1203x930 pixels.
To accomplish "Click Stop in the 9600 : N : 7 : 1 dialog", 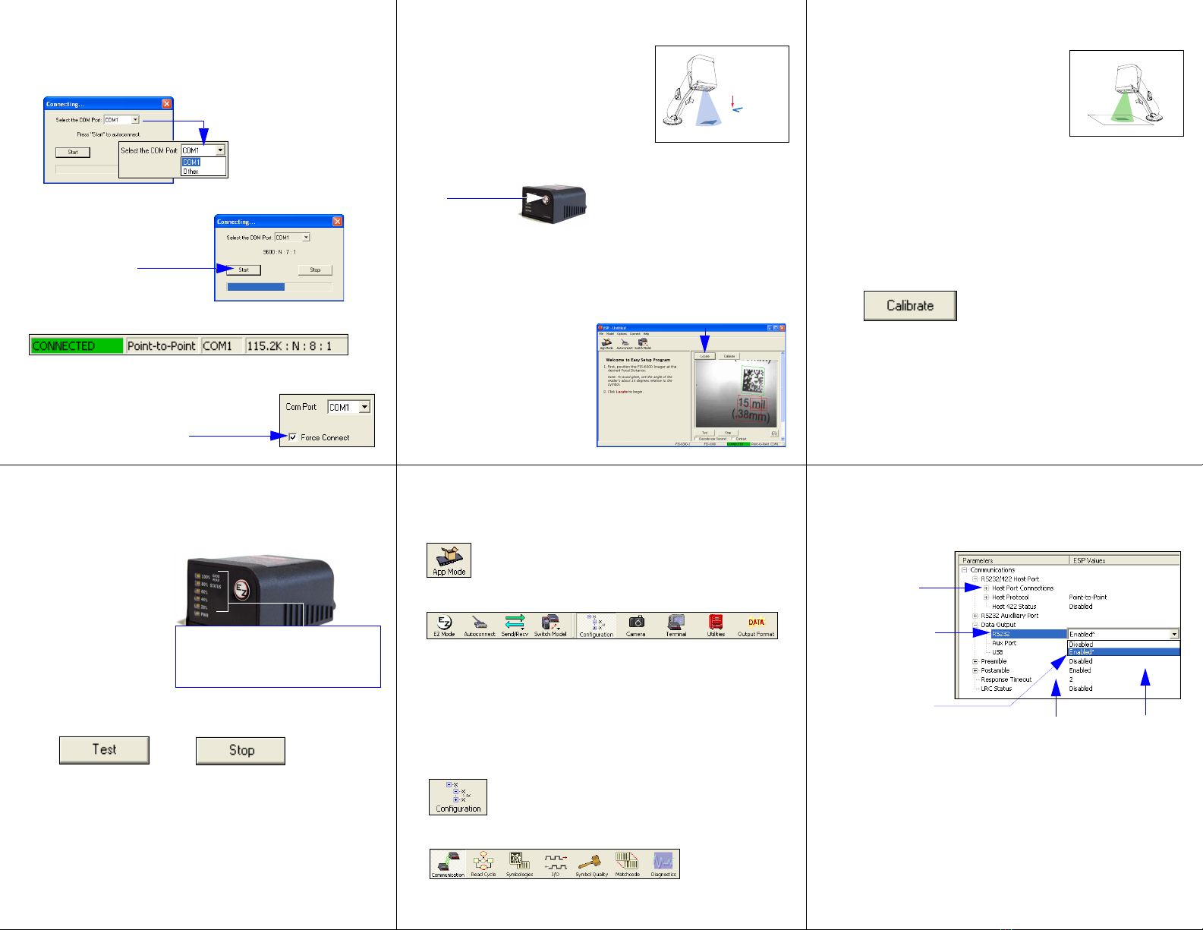I will coord(315,270).
